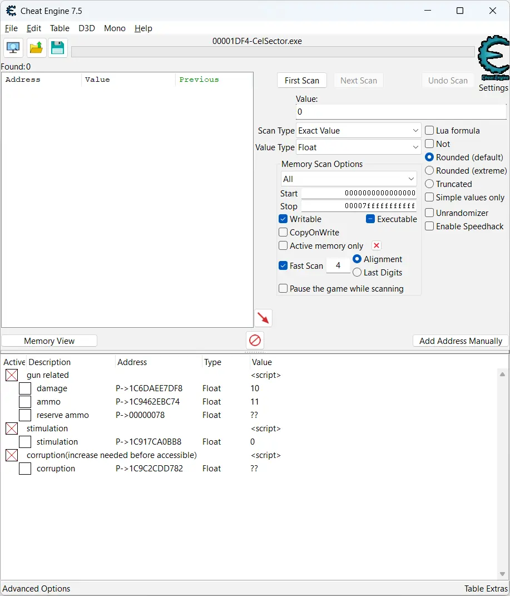Open the Scan Type dropdown

point(358,130)
